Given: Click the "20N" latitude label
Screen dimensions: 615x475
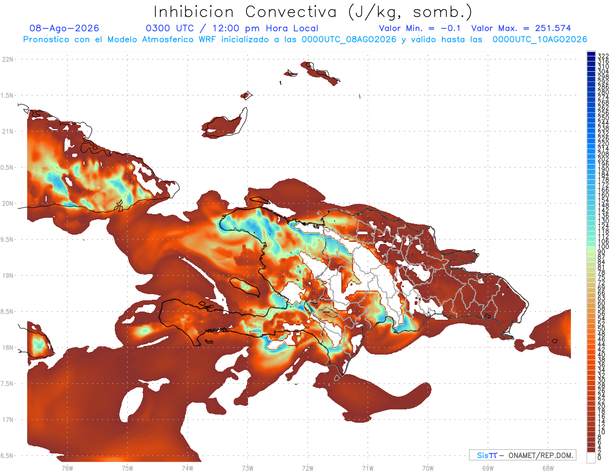Looking at the screenshot, I should (x=8, y=203).
